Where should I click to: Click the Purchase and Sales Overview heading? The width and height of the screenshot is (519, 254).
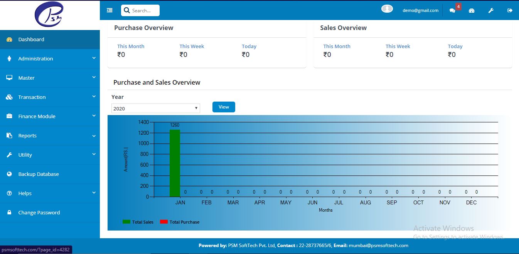157,82
